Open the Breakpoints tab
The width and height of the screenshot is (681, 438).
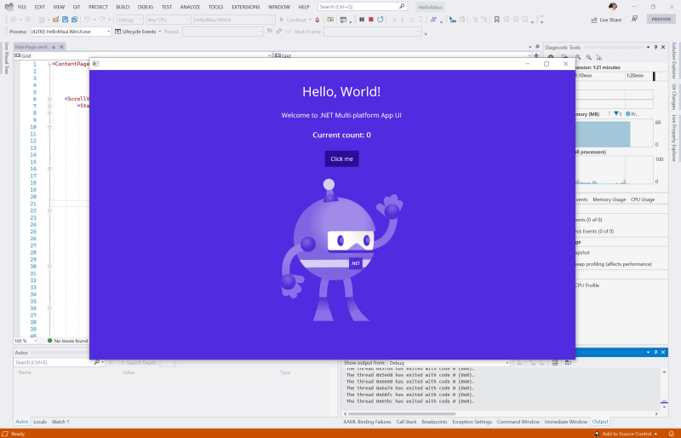434,422
